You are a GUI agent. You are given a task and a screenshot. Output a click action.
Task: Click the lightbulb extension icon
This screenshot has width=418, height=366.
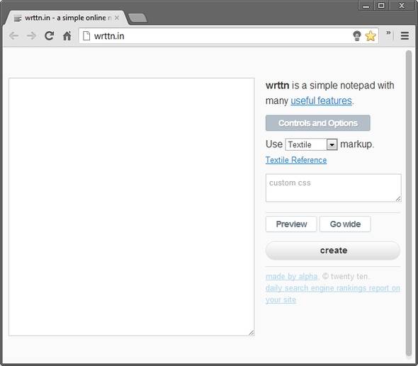coord(356,35)
